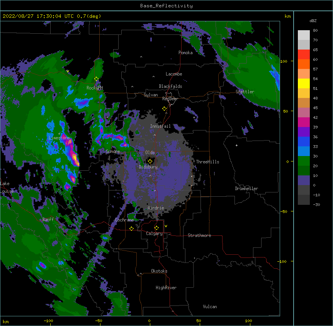Click the Lake Louise label at left edge
Viewport: 333px width, 326px height.
pos(7,187)
